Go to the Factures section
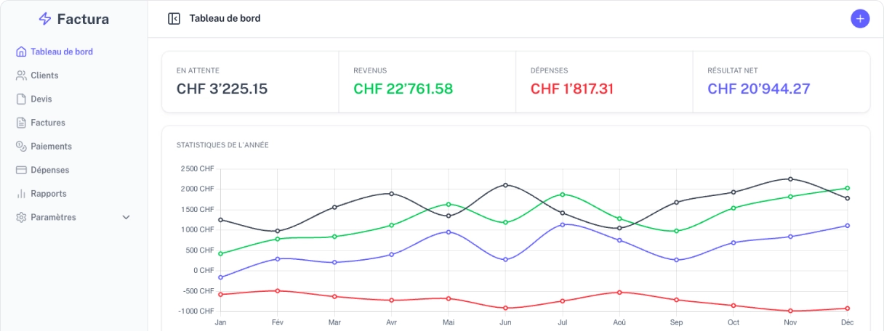The width and height of the screenshot is (884, 331). [48, 123]
